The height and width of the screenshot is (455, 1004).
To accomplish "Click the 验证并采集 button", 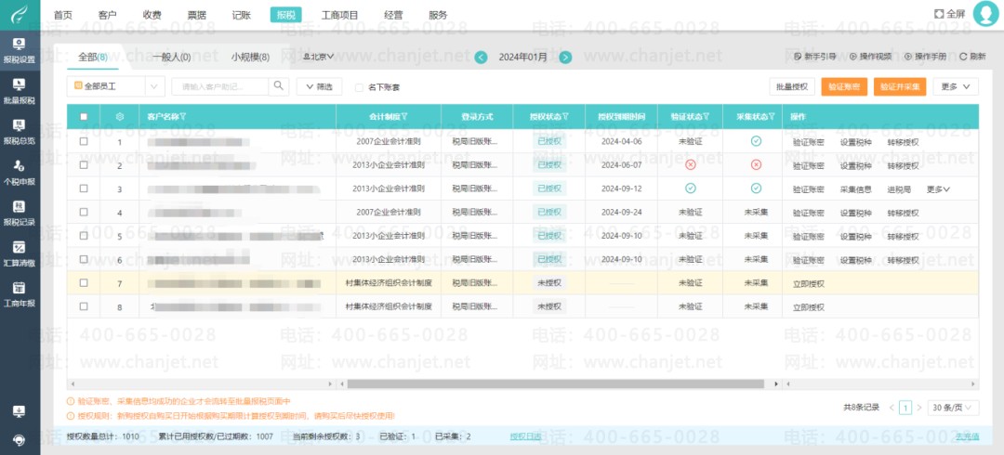I will (900, 86).
